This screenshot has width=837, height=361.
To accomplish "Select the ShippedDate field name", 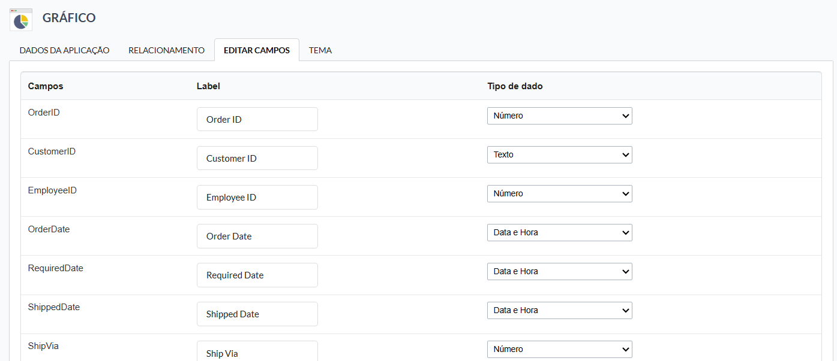I will [x=53, y=307].
